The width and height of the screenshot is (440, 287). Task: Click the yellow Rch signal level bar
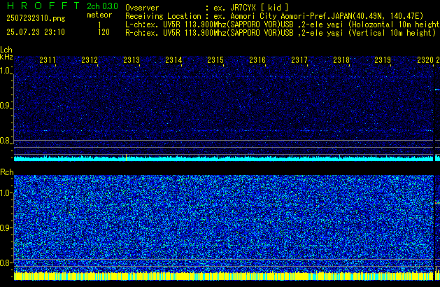pos(224,276)
